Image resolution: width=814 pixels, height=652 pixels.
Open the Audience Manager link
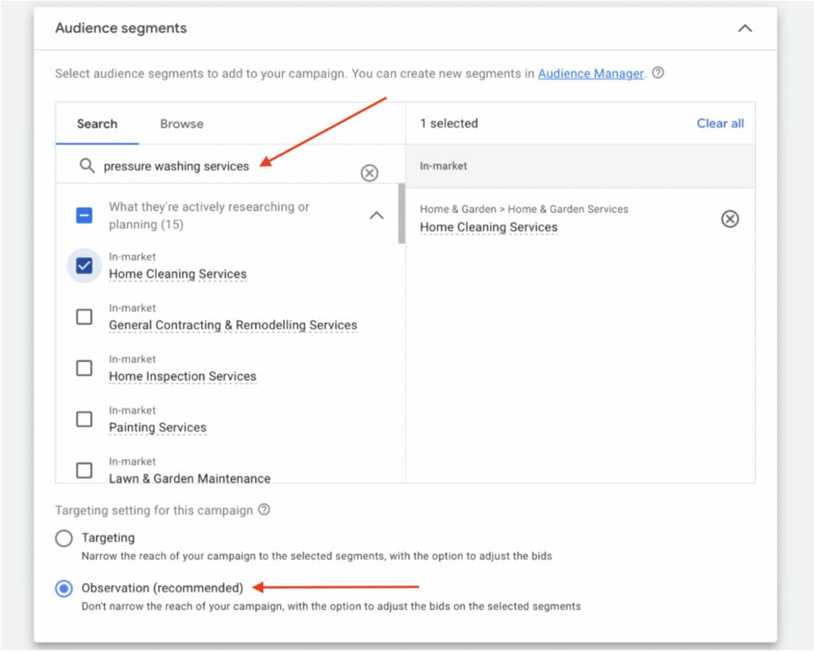[591, 73]
